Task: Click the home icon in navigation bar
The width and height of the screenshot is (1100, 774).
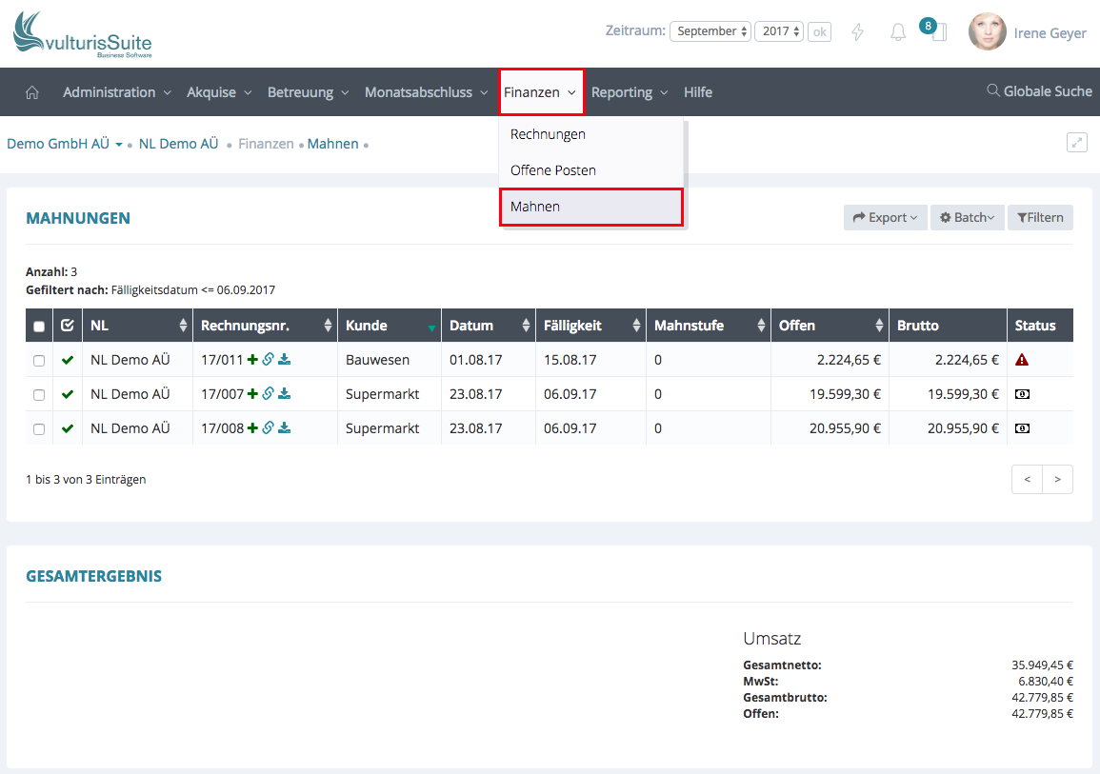Action: (x=32, y=92)
